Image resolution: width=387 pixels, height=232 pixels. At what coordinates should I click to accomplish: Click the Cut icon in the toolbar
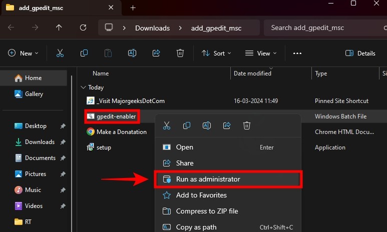[60, 53]
